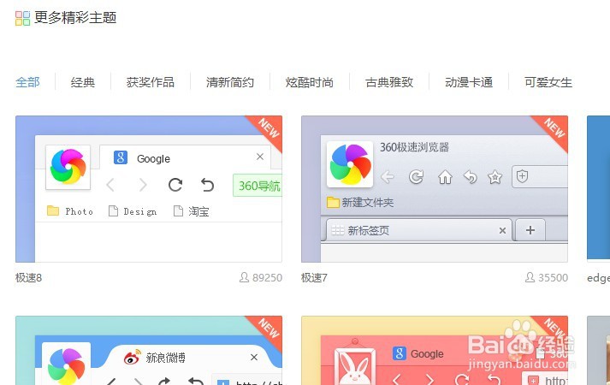Click the colorful grid icon beside 更多精彩主题
This screenshot has height=385, width=610.
click(x=22, y=18)
